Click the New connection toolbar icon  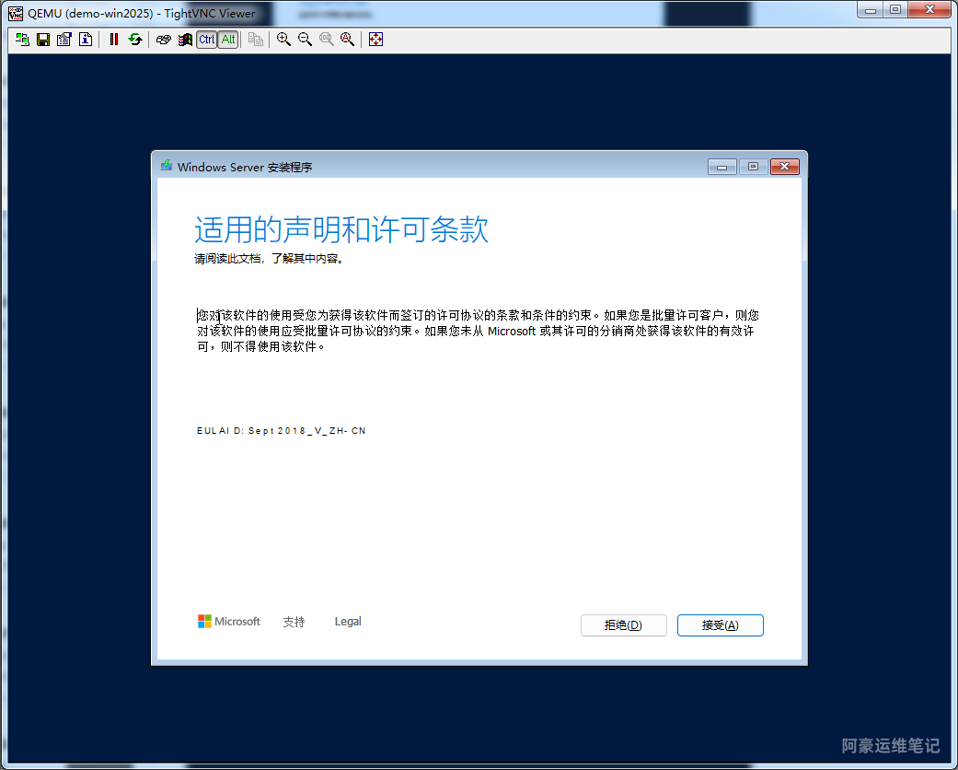[23, 40]
